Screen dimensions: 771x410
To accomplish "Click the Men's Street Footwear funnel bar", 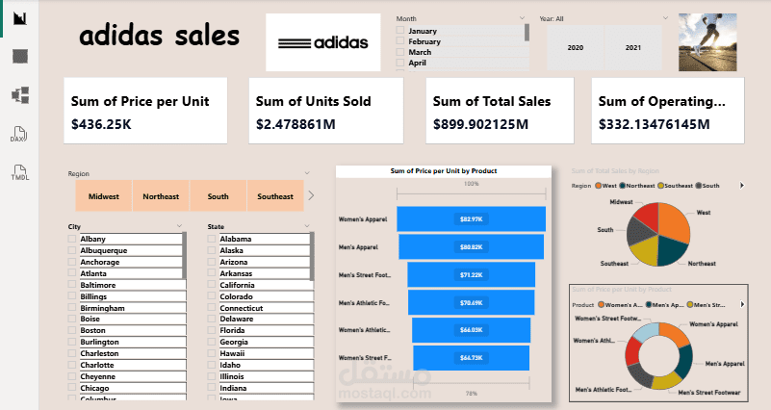I will click(x=471, y=275).
